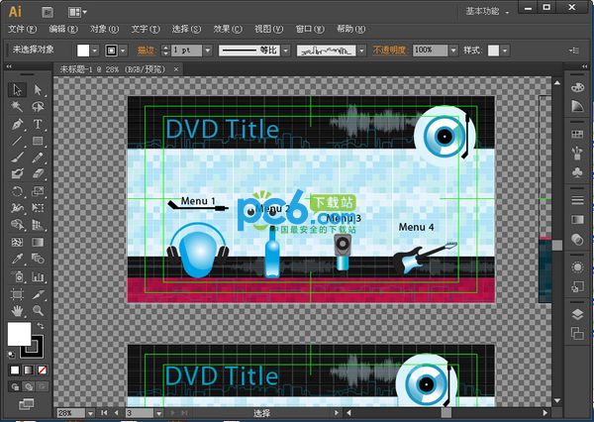
Task: Launch Adobe Bridge from top bar
Action: coord(48,12)
